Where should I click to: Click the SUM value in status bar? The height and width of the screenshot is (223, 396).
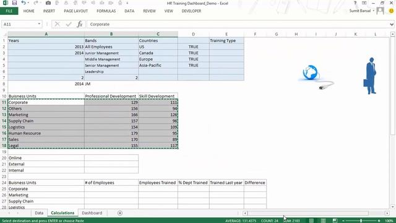292,221
